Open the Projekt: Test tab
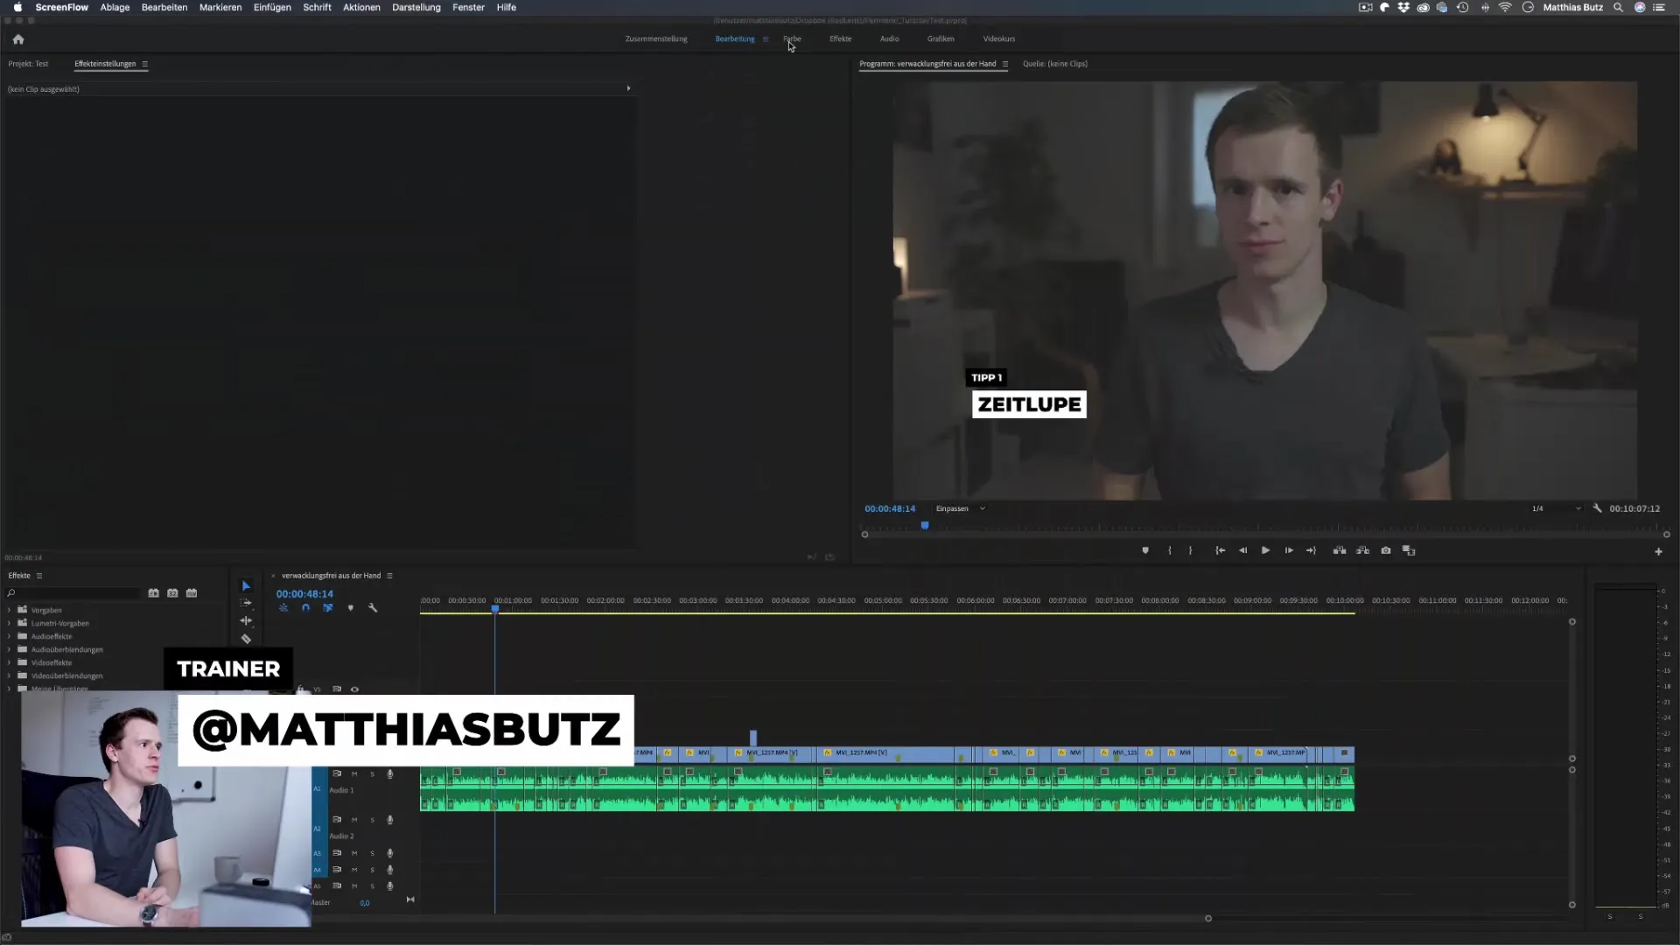 [28, 64]
